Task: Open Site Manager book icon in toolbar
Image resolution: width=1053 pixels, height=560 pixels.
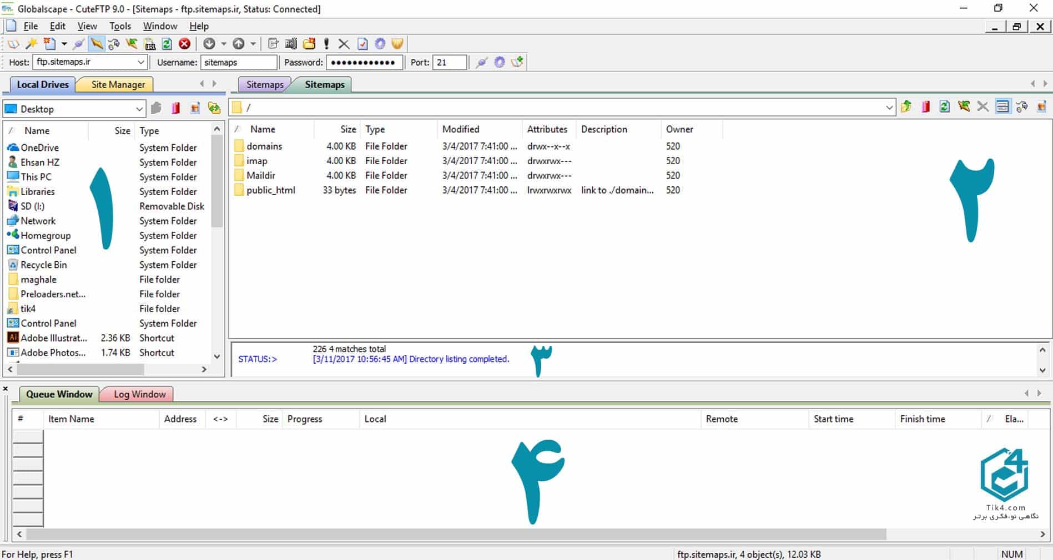Action: point(13,44)
